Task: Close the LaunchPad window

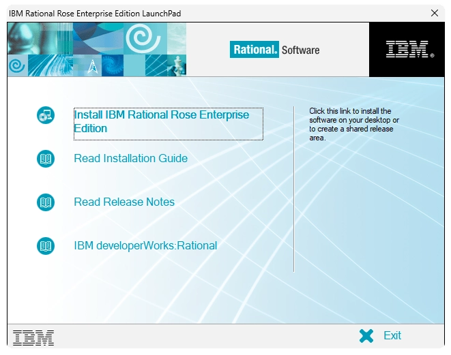Action: pos(435,13)
